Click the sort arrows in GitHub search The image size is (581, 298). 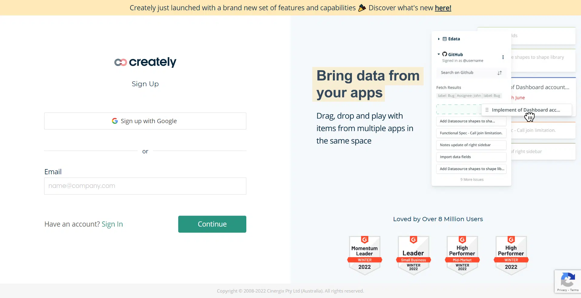pyautogui.click(x=500, y=73)
